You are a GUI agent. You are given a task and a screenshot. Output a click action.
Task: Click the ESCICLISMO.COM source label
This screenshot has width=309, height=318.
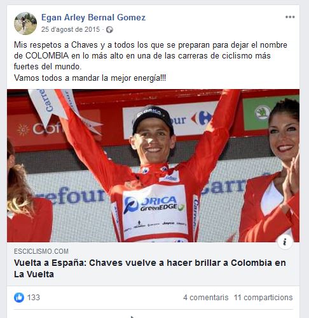[x=41, y=251]
